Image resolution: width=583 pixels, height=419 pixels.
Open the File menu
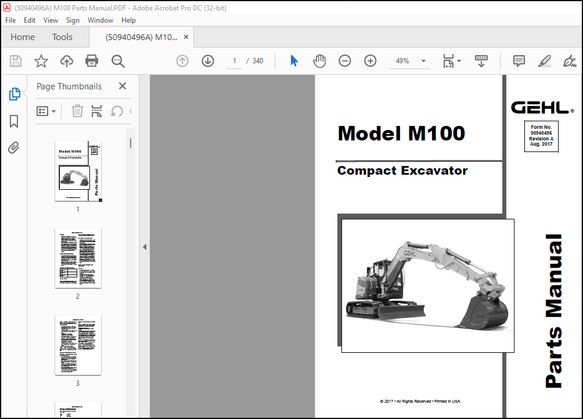10,20
